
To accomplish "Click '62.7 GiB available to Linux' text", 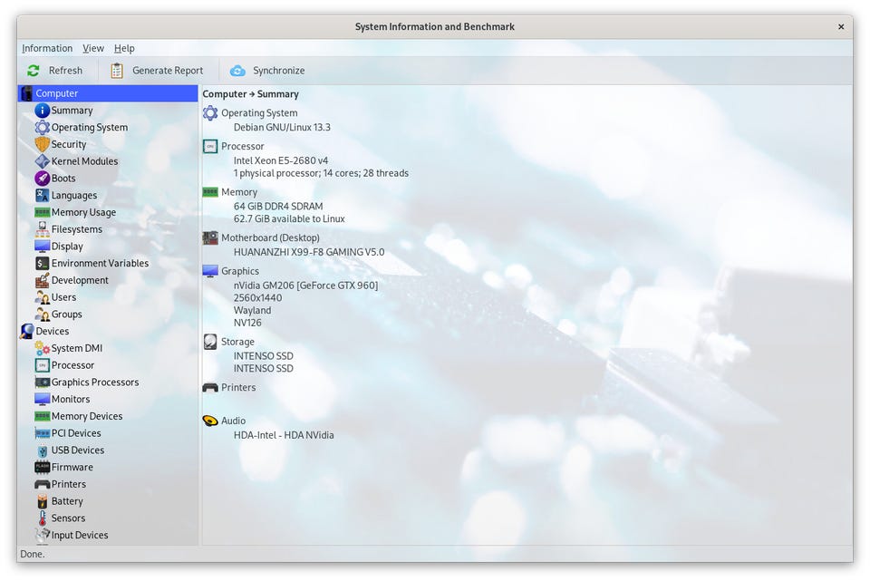I will (x=289, y=218).
